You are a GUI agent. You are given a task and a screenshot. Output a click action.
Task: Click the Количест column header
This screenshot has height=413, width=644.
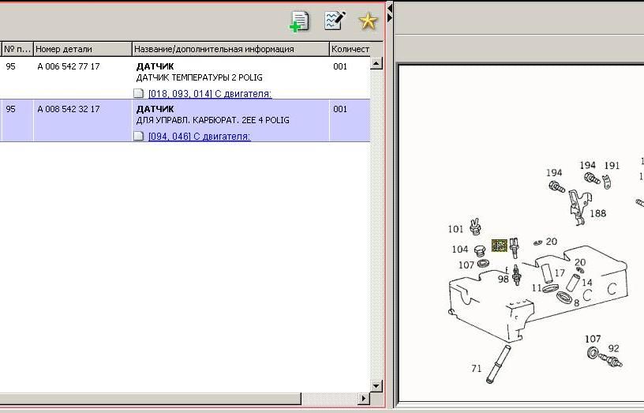pos(350,49)
